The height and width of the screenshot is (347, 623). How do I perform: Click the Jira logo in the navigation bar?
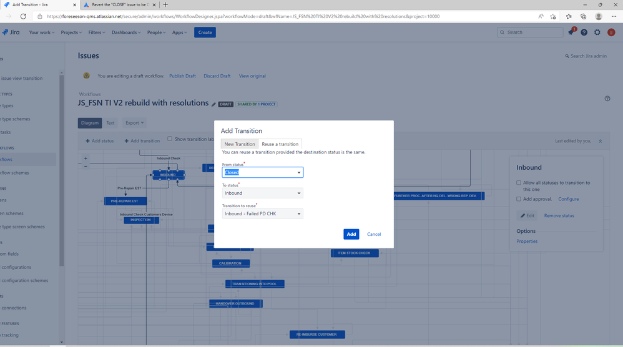pos(11,32)
